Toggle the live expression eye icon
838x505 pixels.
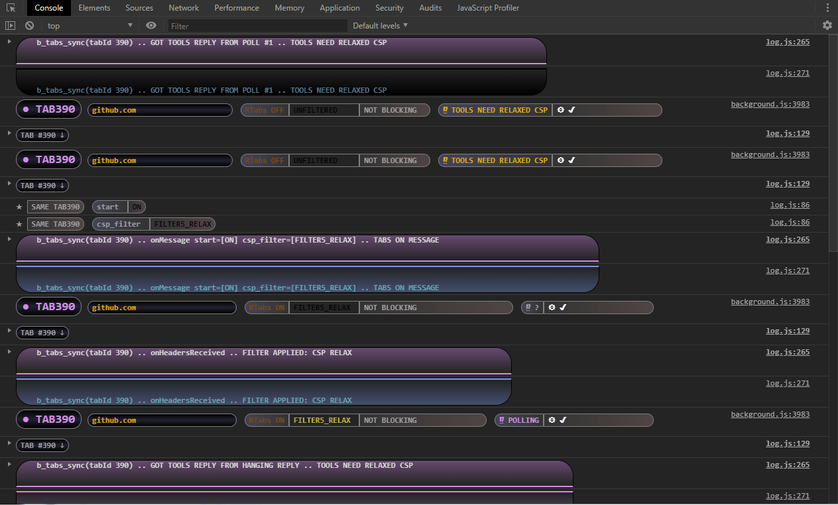point(151,25)
